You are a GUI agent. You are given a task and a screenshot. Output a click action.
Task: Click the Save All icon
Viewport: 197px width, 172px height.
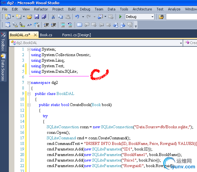click(44, 17)
